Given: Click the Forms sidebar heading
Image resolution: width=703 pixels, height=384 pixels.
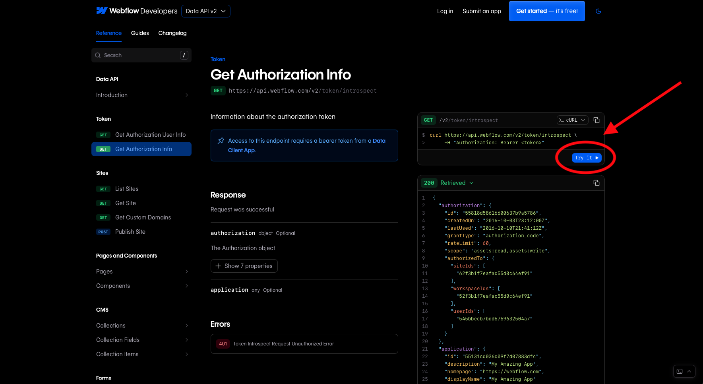Looking at the screenshot, I should click(103, 378).
